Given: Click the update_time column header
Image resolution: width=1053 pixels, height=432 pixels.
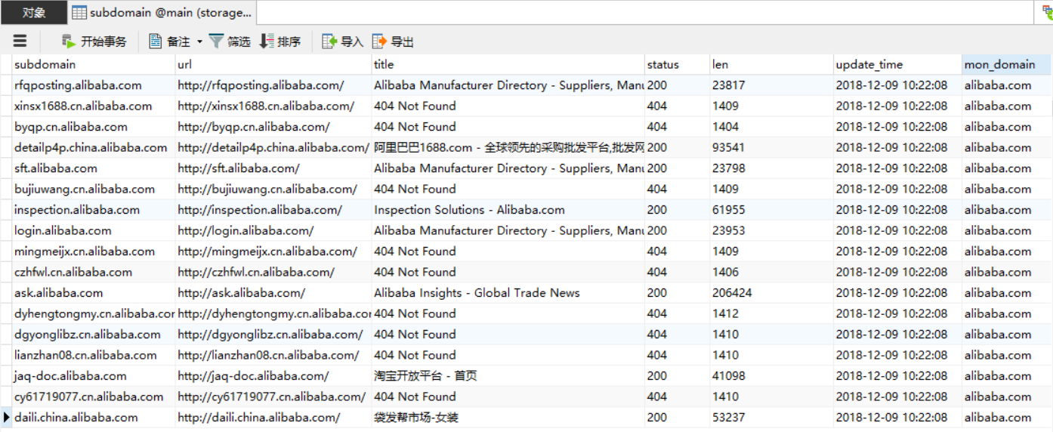Looking at the screenshot, I should coord(869,65).
